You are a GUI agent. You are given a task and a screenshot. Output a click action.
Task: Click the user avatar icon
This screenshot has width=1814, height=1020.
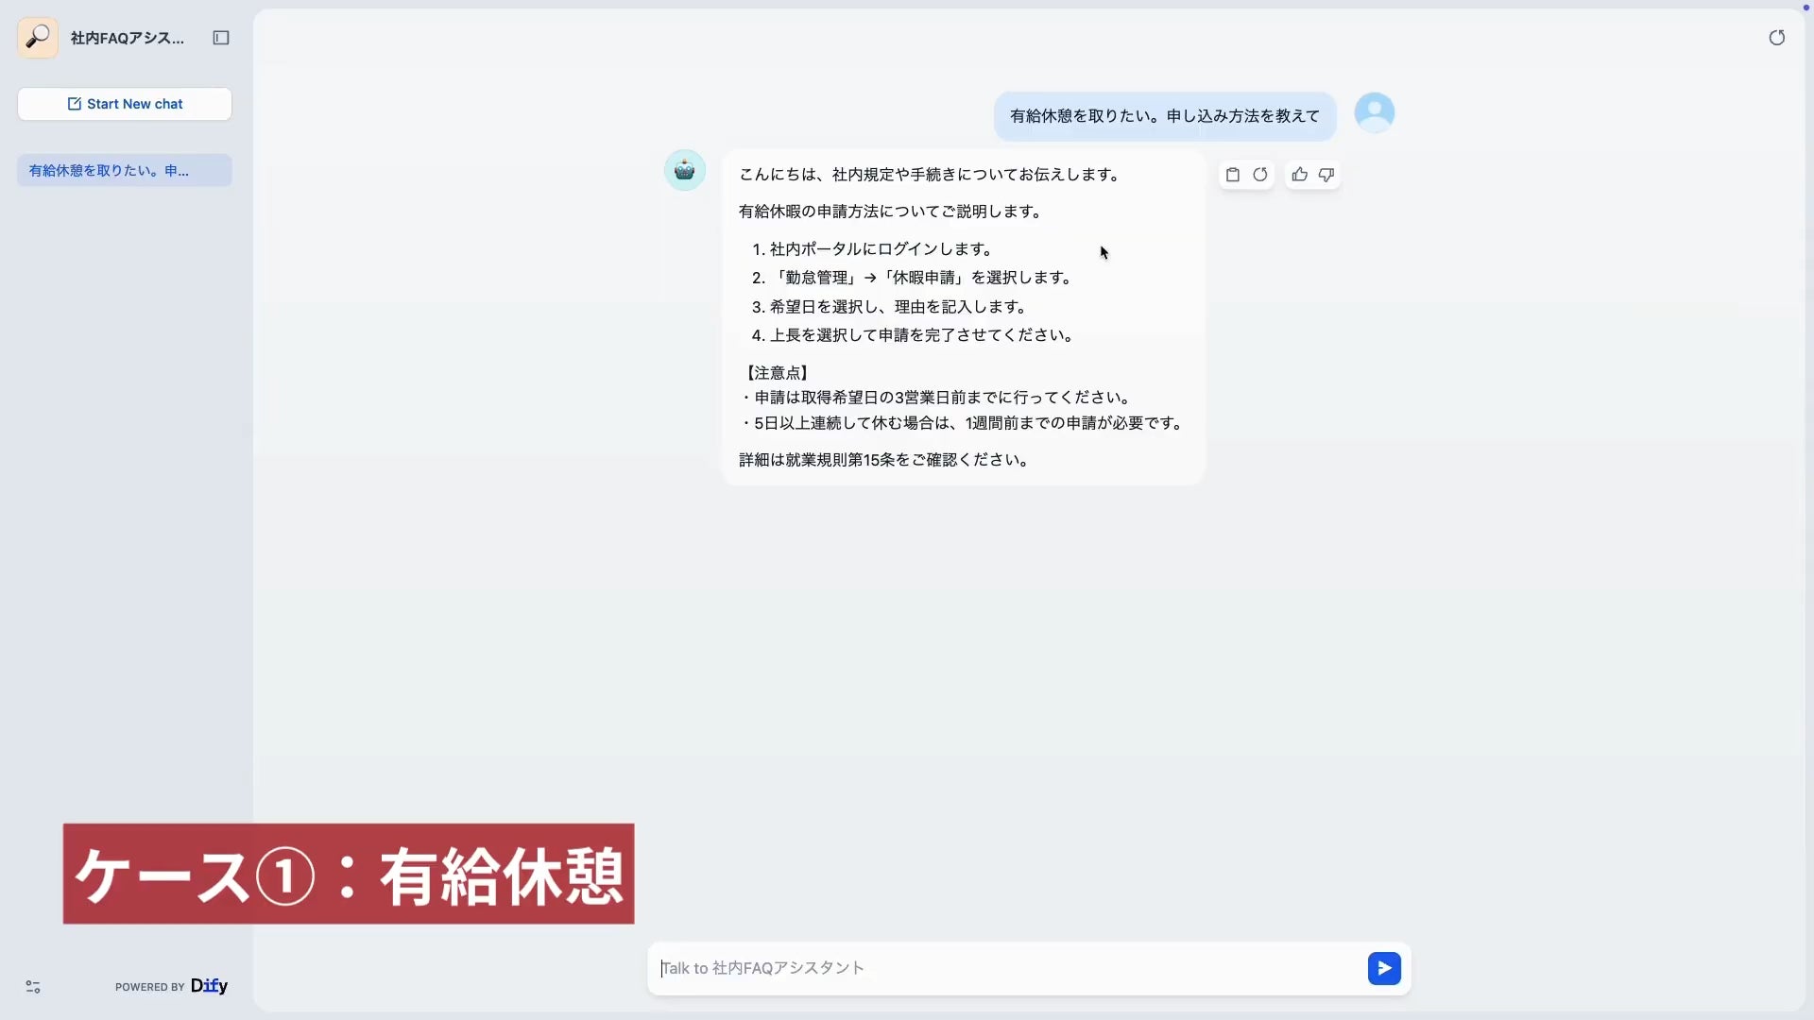(x=1374, y=112)
